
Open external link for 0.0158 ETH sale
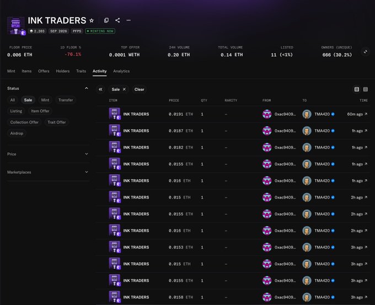tap(366, 297)
